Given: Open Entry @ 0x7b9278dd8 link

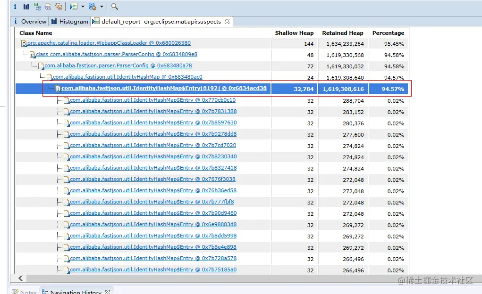Looking at the screenshot, I should click(153, 134).
